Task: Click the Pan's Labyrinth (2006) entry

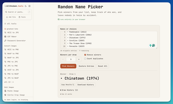Action: (x=80, y=35)
